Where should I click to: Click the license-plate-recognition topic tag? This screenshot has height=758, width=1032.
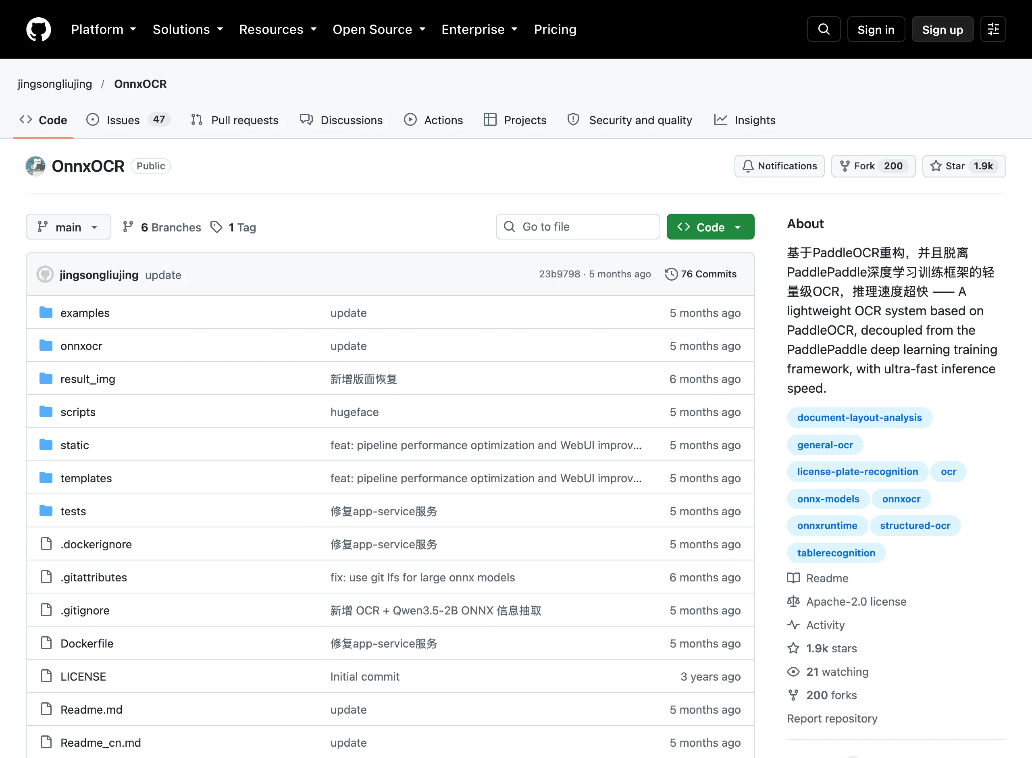coord(857,472)
